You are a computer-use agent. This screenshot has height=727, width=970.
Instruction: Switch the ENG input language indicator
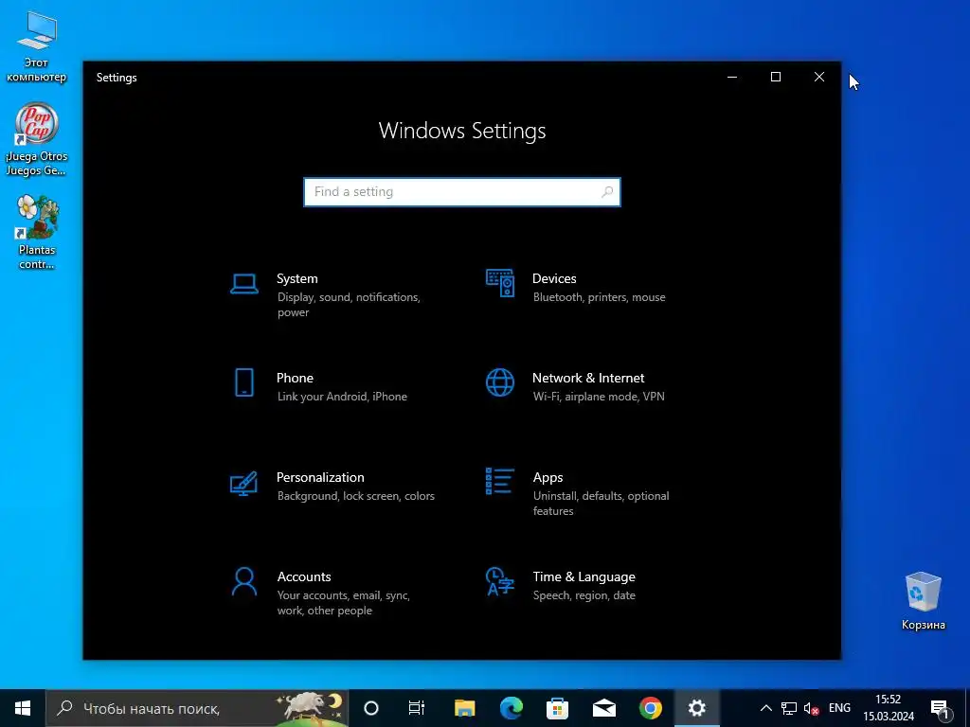839,708
